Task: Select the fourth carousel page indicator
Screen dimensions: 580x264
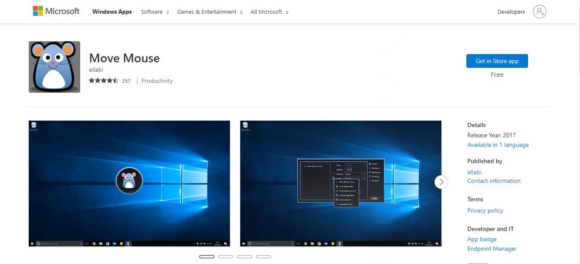Action: coord(263,257)
